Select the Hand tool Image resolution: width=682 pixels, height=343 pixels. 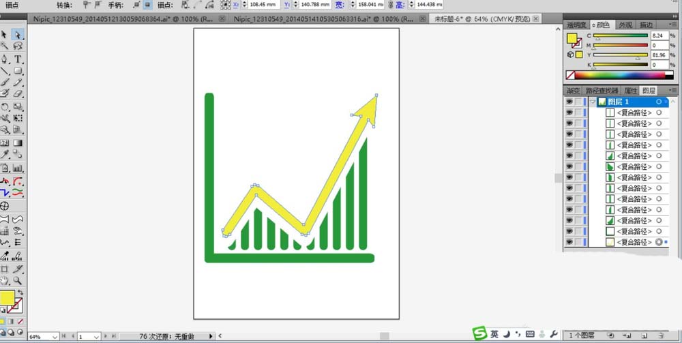tap(4, 280)
